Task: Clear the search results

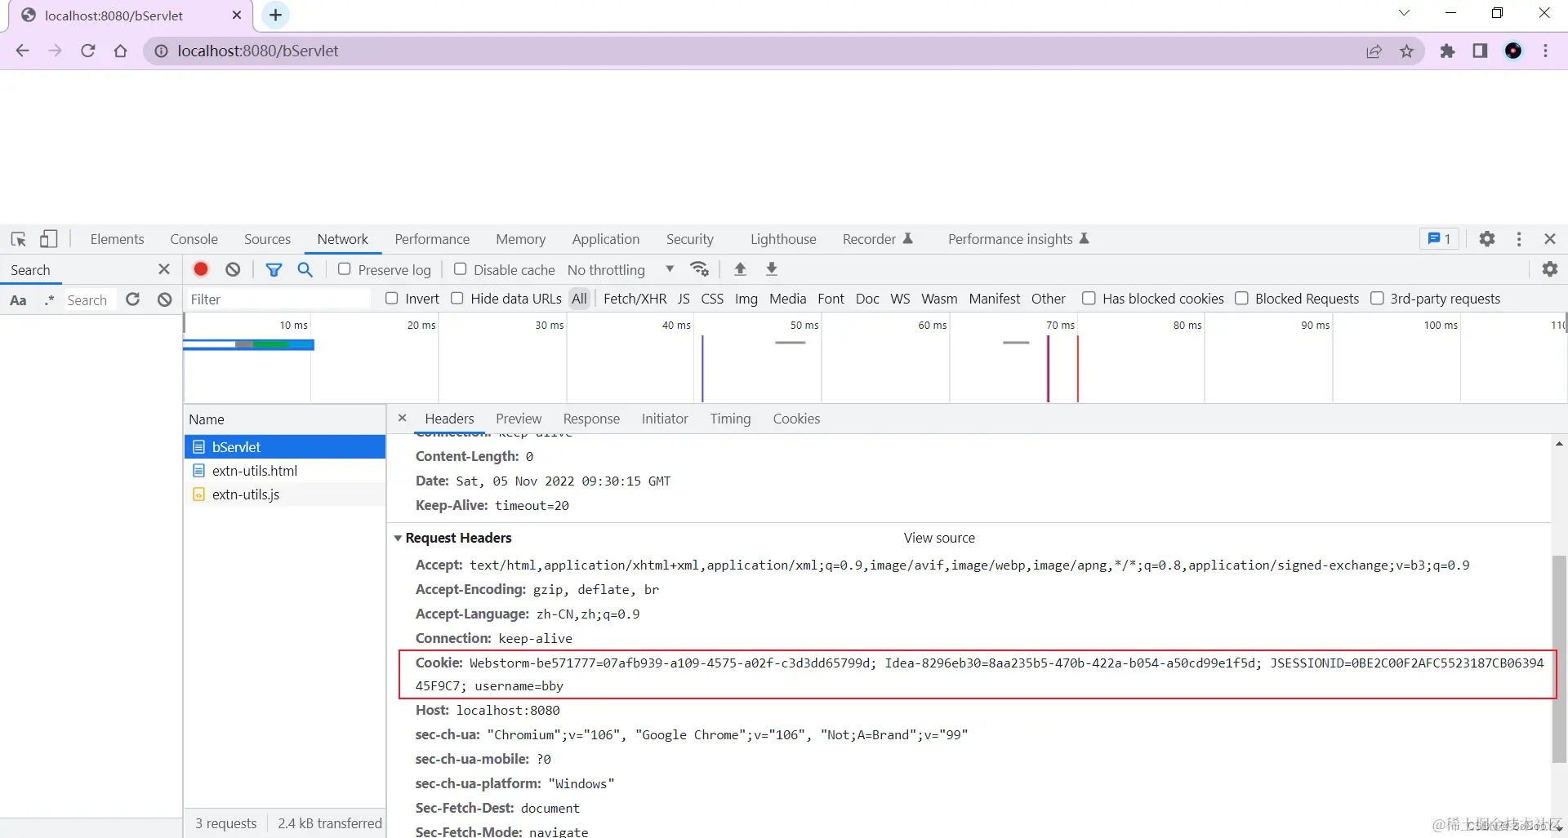Action: [x=165, y=299]
